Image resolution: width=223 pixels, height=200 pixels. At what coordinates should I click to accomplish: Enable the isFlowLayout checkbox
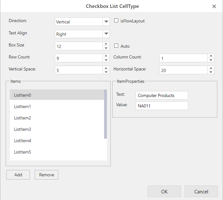pos(116,21)
